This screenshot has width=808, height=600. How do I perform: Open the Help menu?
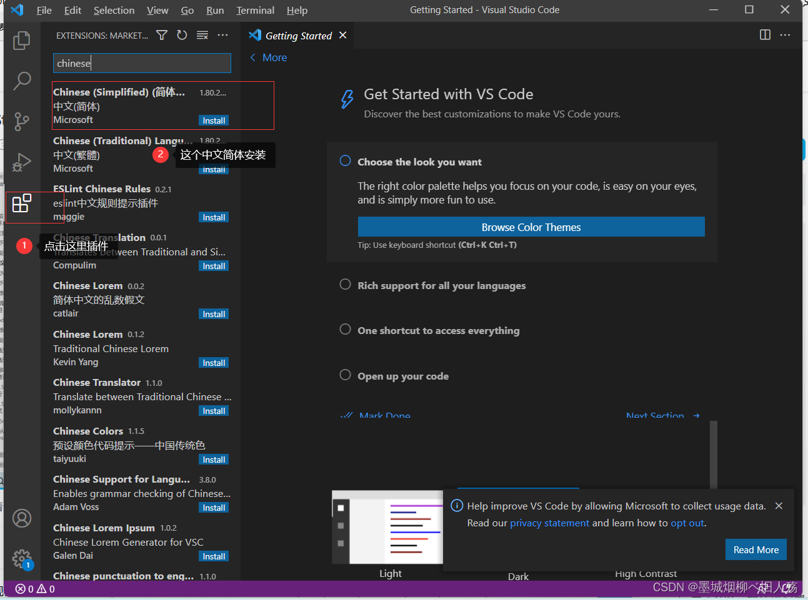coord(297,10)
